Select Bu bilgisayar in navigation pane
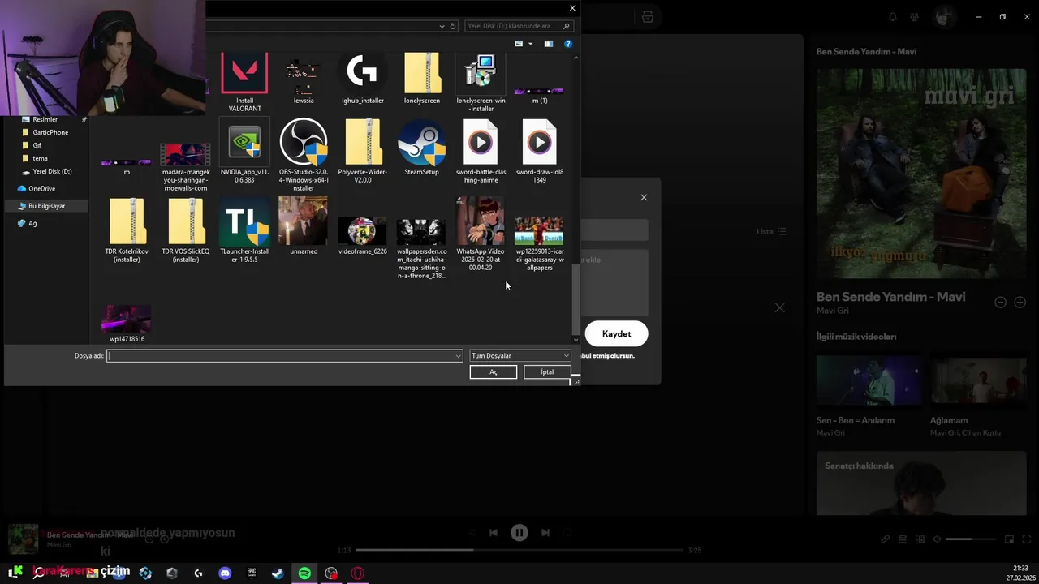This screenshot has height=584, width=1039. (46, 206)
